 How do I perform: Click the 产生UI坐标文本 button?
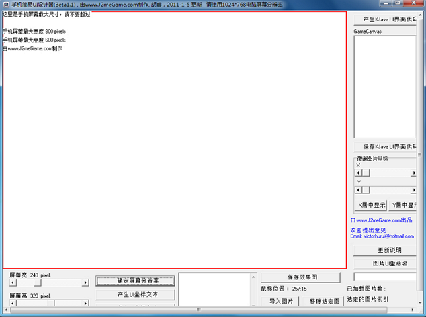click(135, 294)
